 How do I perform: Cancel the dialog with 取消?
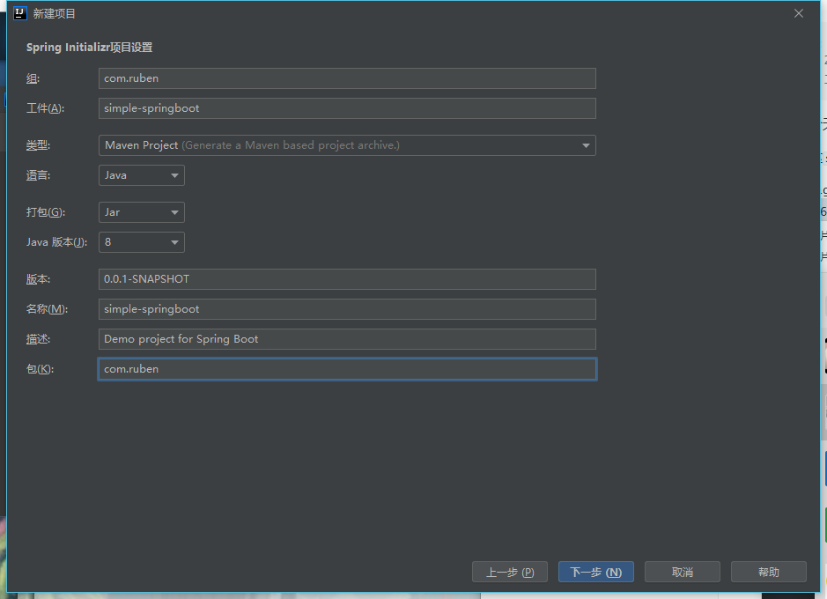click(683, 572)
